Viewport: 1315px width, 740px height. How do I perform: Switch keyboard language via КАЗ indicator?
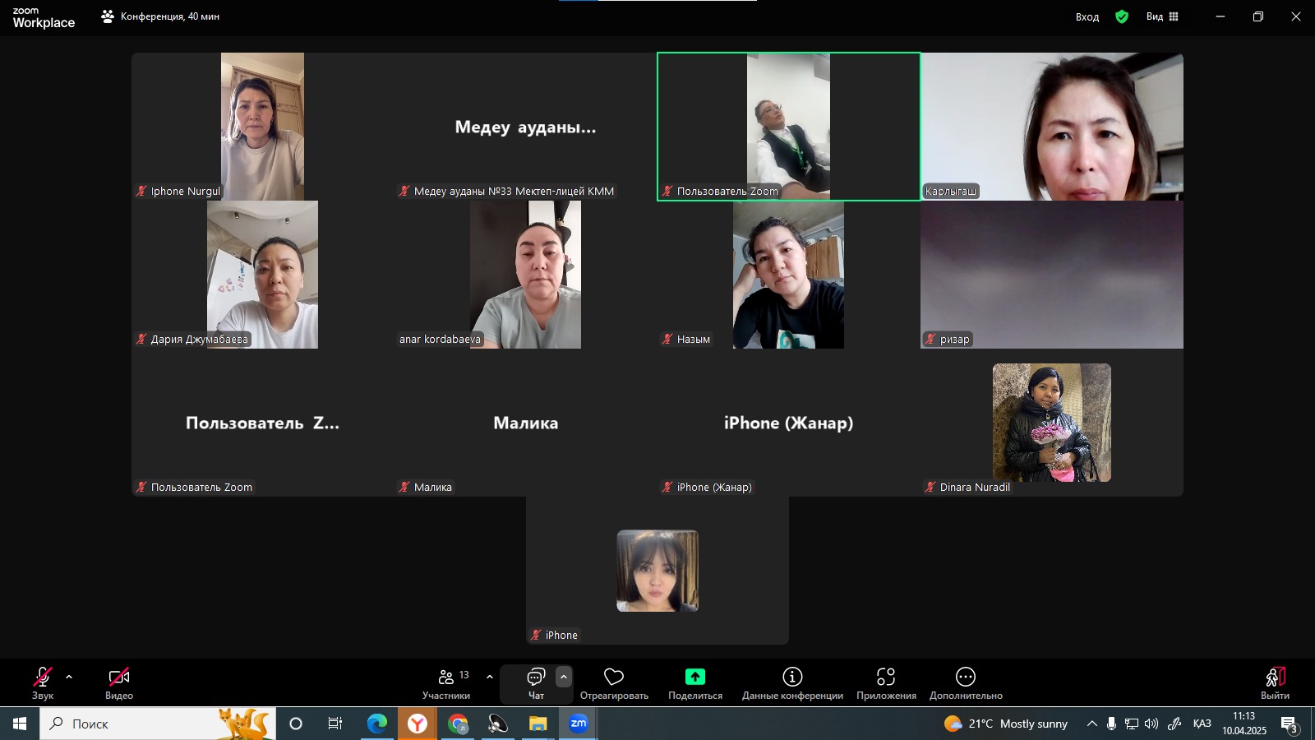point(1202,724)
